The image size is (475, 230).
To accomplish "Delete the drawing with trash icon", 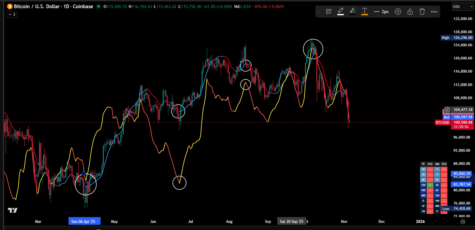I will (422, 12).
